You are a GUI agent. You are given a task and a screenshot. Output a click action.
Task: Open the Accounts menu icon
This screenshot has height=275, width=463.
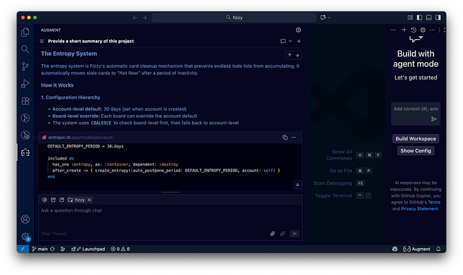pos(25,219)
